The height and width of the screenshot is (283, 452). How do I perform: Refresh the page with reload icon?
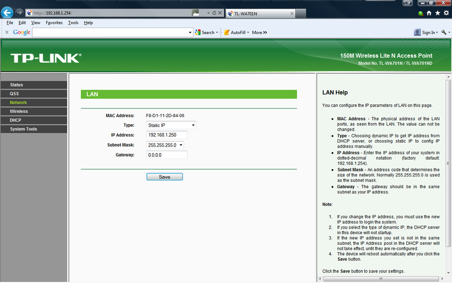[214, 13]
